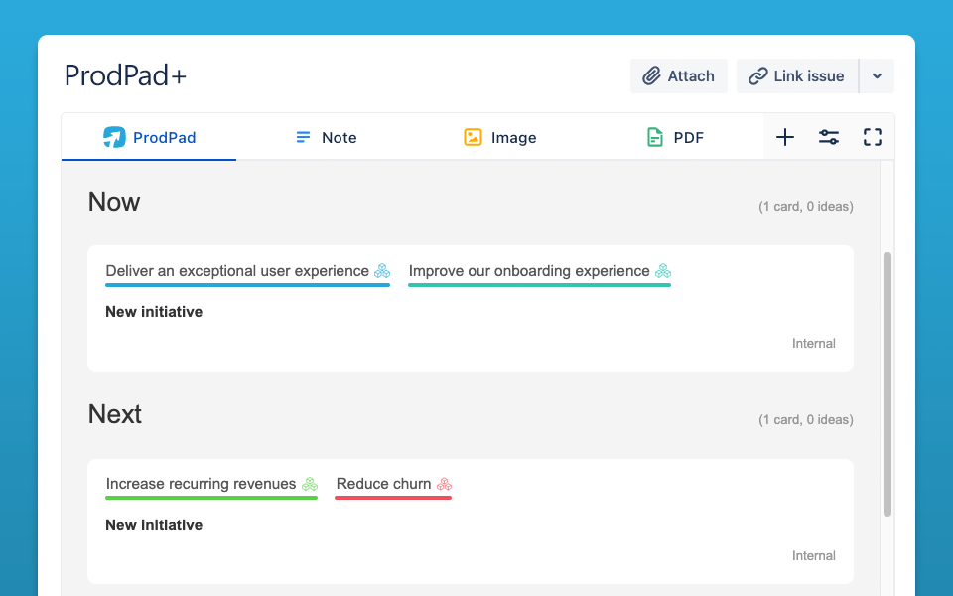Click the 'Internal' label on the Now card
953x596 pixels.
(x=813, y=343)
